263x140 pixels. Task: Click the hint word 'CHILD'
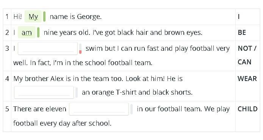247,109
